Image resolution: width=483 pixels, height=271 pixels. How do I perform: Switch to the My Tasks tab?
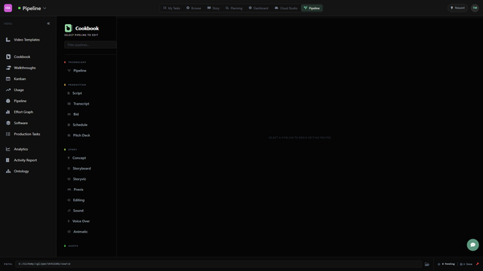171,8
